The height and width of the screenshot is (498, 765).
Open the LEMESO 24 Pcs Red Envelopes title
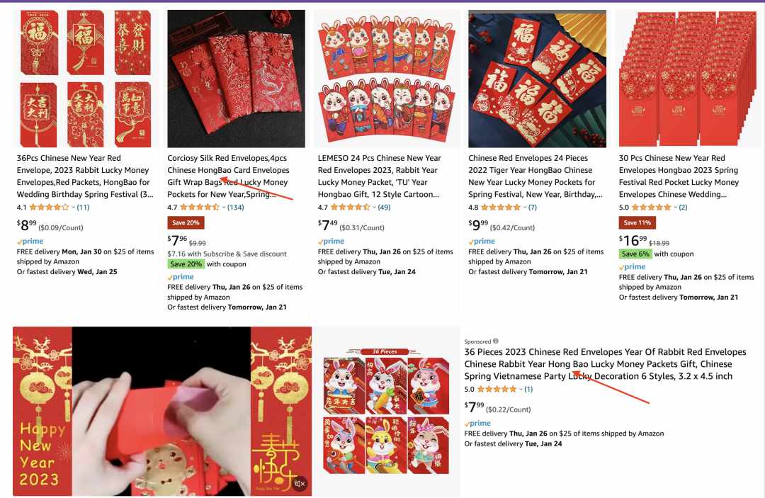[x=379, y=176]
